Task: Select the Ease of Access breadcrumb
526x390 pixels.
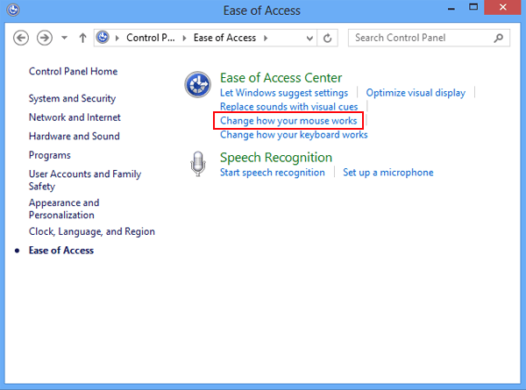Action: [x=224, y=38]
